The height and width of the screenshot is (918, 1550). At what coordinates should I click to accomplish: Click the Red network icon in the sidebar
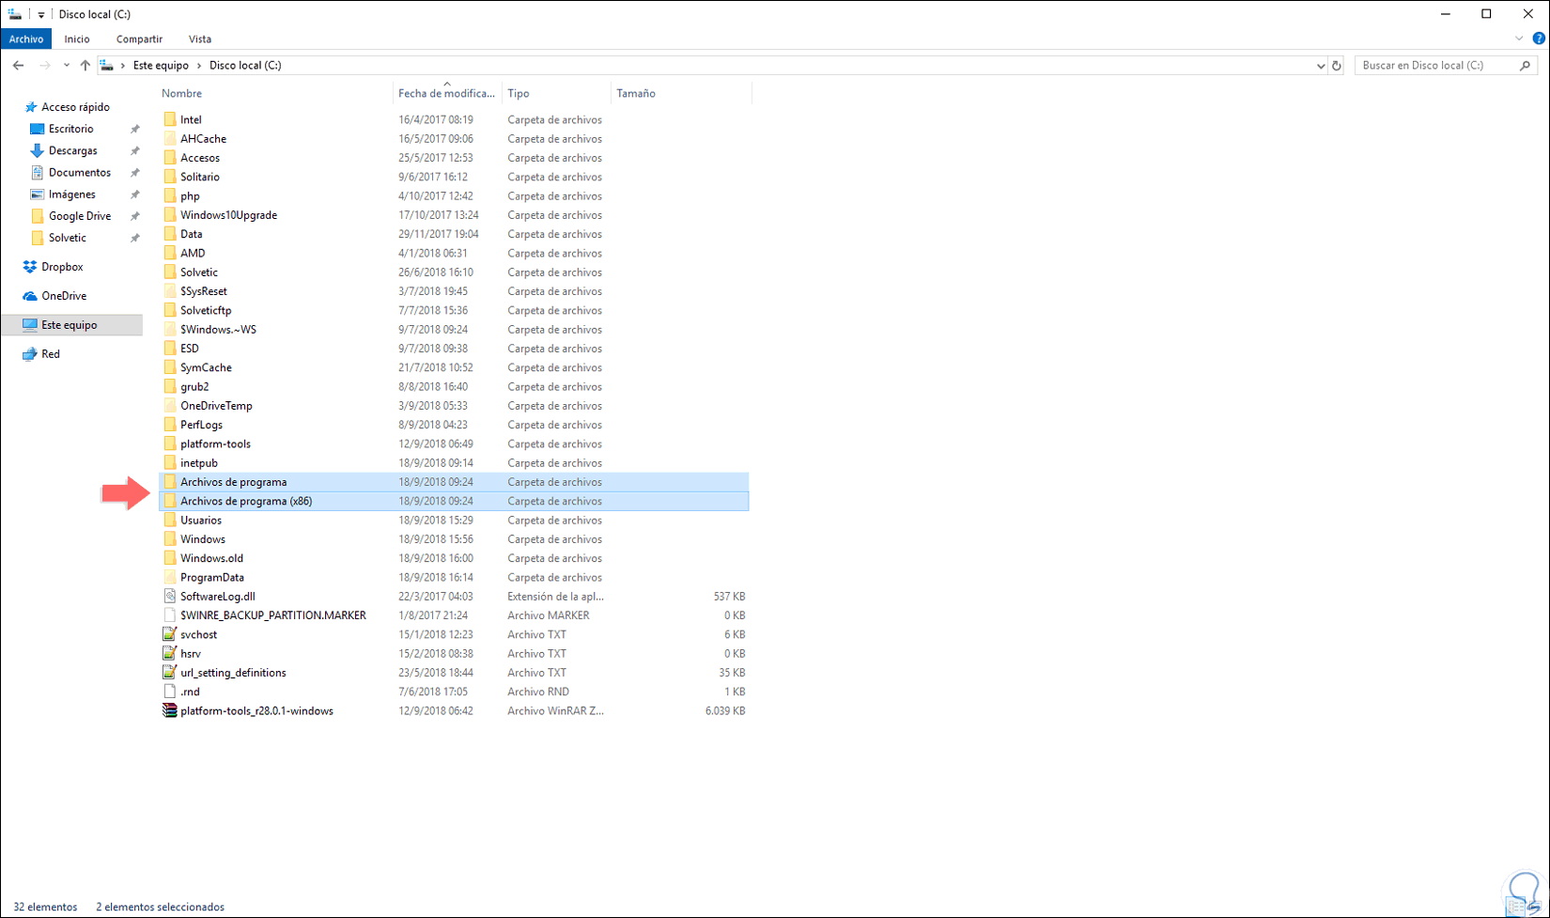point(30,354)
